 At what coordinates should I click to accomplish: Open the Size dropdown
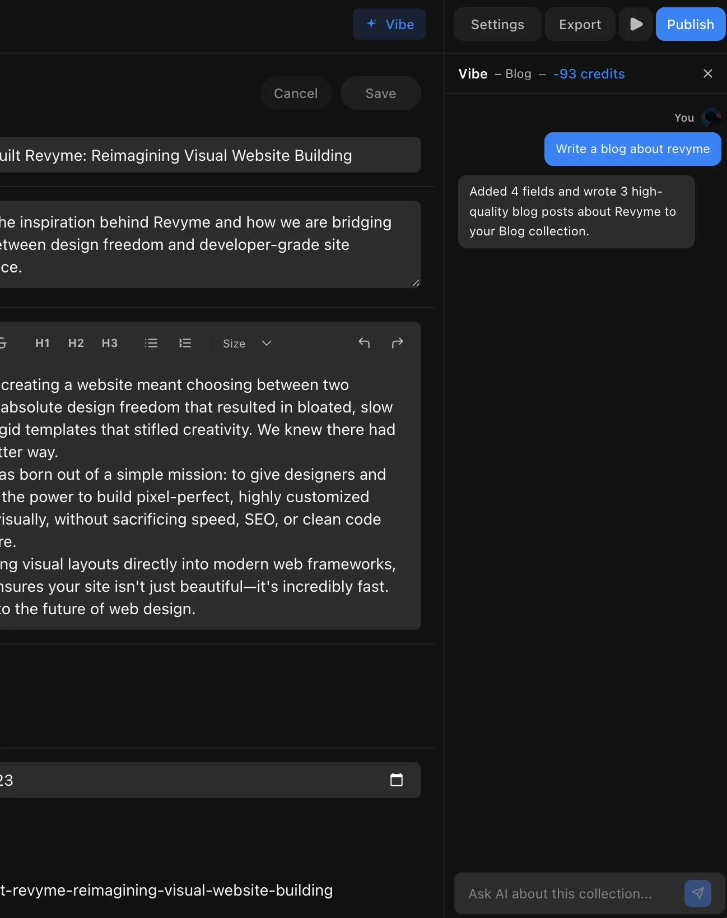(x=246, y=343)
